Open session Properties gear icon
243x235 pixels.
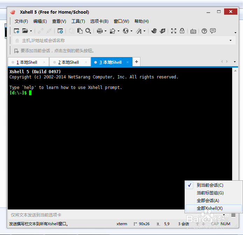click(60, 31)
